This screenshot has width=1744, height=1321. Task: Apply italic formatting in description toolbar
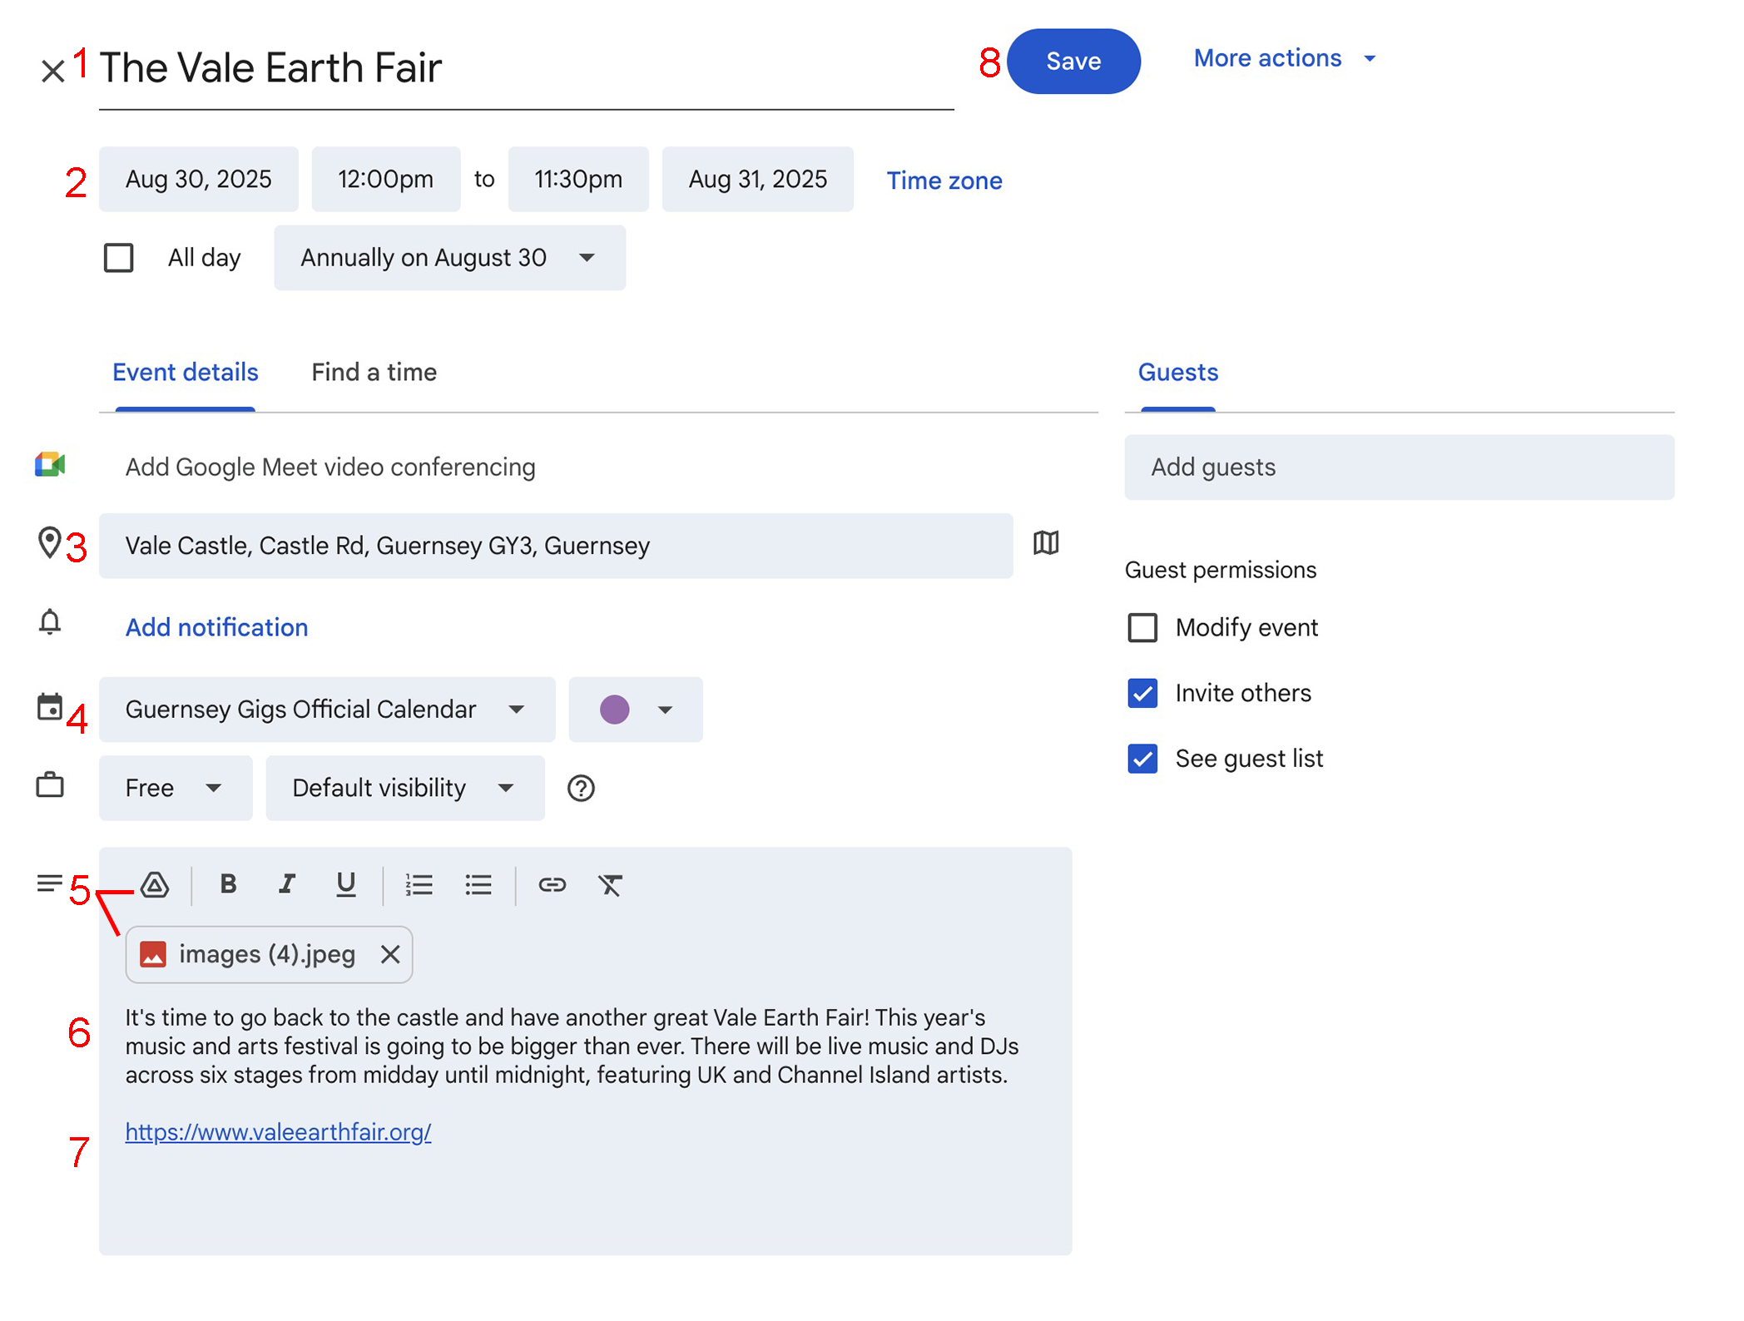286,883
